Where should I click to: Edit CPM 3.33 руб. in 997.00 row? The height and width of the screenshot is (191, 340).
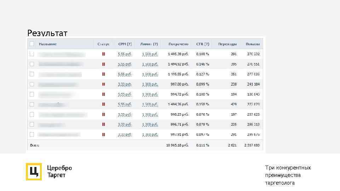pos(125,84)
